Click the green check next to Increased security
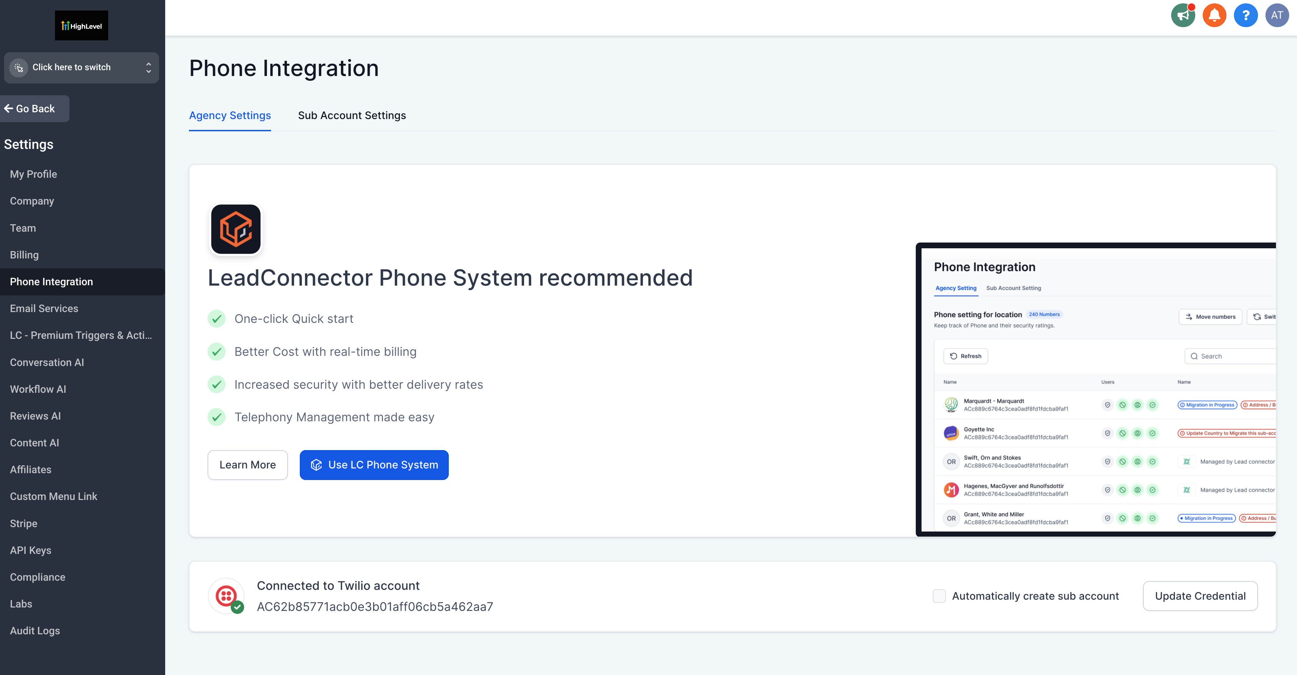 [216, 385]
